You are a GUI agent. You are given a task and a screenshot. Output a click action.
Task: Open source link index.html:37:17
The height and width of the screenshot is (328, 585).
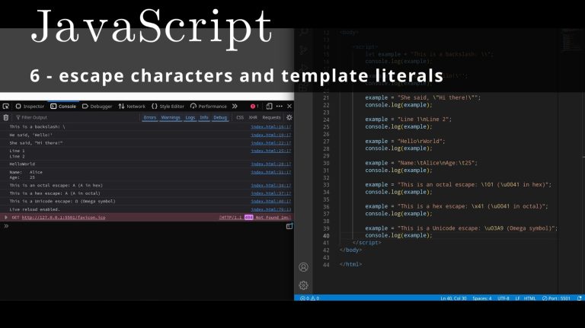pyautogui.click(x=271, y=193)
